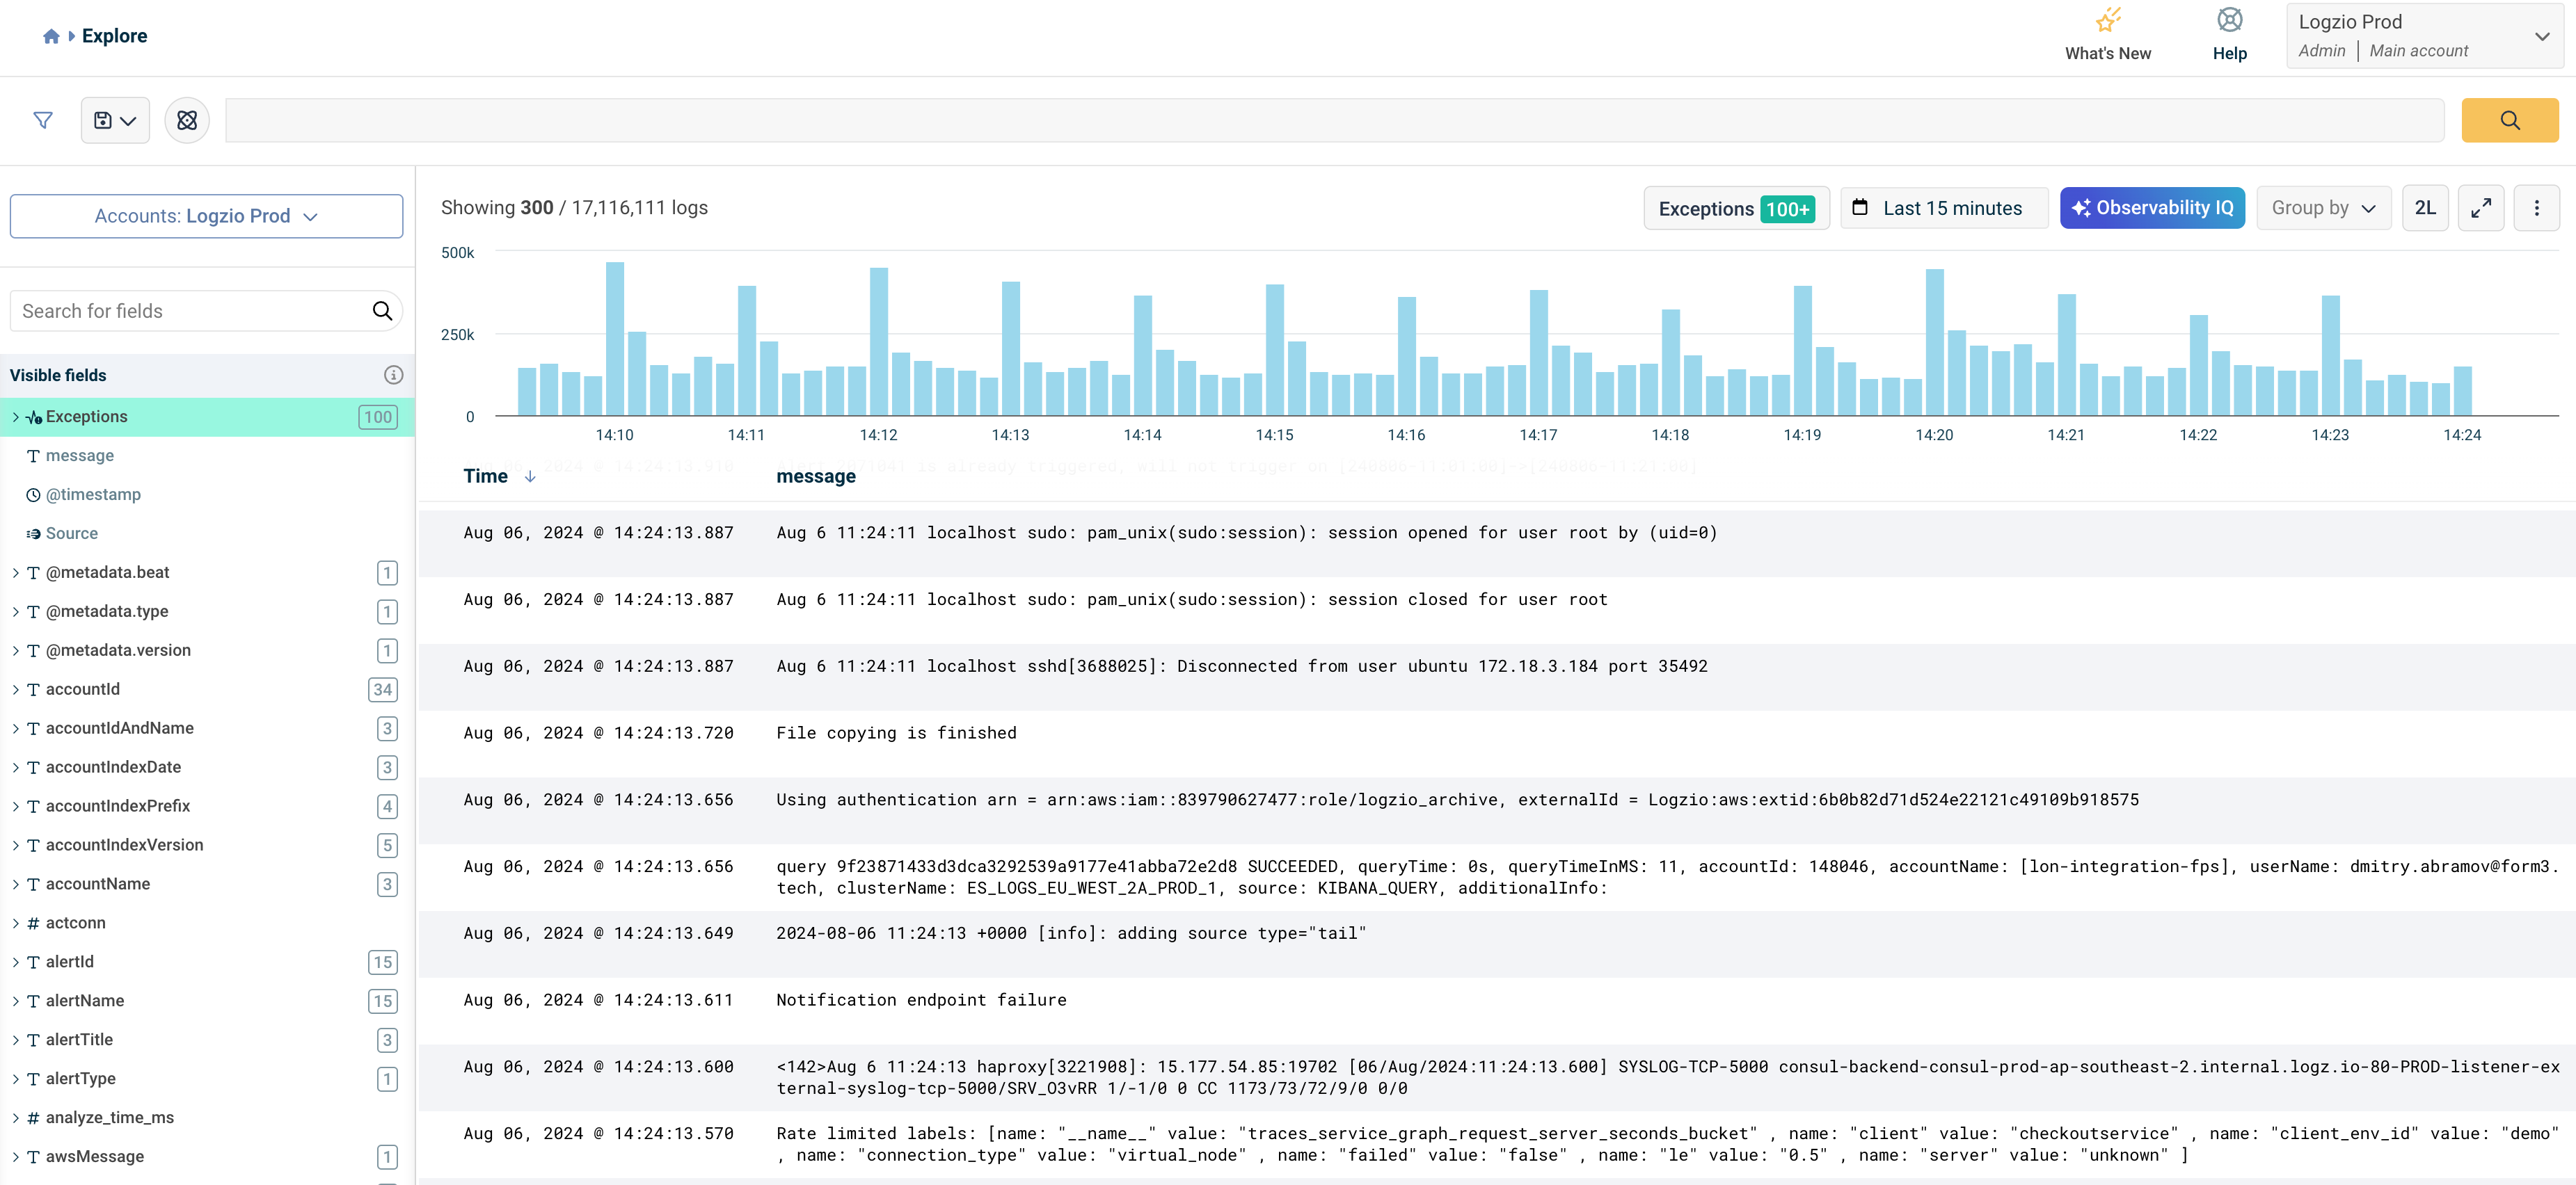Open the Help menu
The width and height of the screenshot is (2576, 1185).
point(2229,35)
